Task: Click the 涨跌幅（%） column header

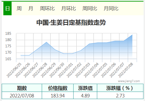Action: coord(120,88)
